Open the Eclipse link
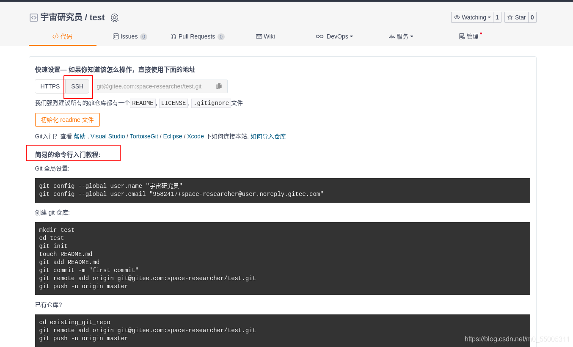Image resolution: width=573 pixels, height=347 pixels. coord(173,136)
